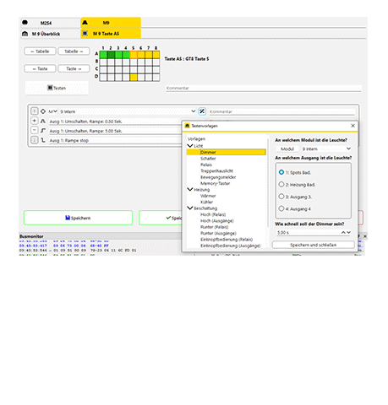This screenshot has height=405, width=388.
Task: Close the Tastenvorlagen dialog
Action: point(352,126)
